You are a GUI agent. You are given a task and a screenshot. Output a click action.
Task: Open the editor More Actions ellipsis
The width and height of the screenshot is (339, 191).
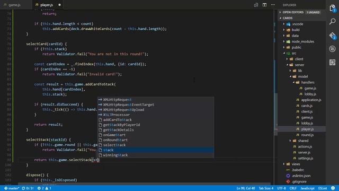pyautogui.click(x=273, y=5)
